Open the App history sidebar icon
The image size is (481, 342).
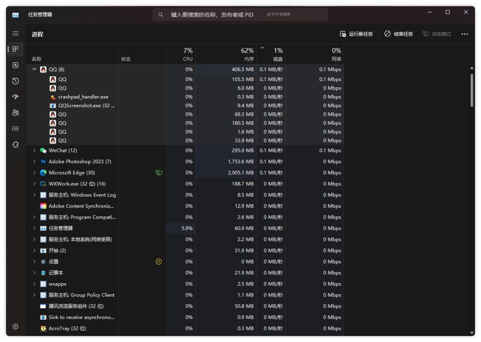click(x=16, y=81)
